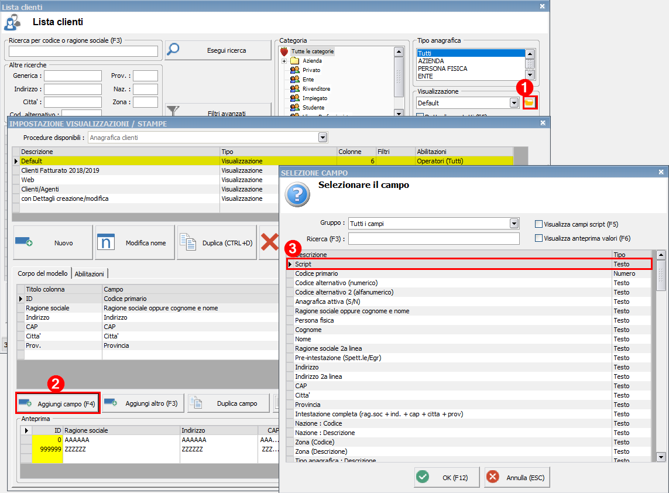Select the strawberry icon of Tutte le categorie
The image size is (669, 493).
point(284,52)
